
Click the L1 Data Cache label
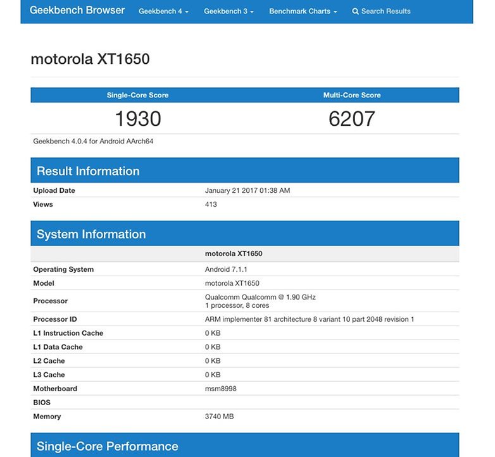(x=58, y=347)
